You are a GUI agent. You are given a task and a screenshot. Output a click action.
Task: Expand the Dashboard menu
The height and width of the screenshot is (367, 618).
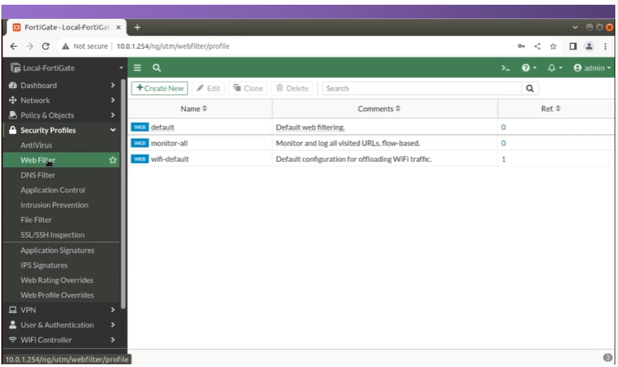tap(62, 85)
